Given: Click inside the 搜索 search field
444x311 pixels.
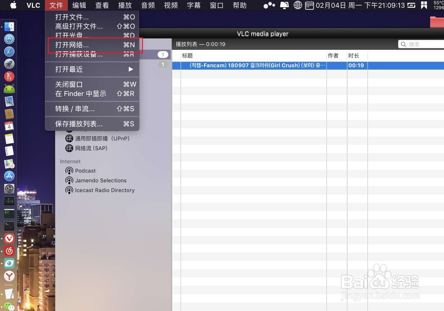Looking at the screenshot, I should 420,44.
